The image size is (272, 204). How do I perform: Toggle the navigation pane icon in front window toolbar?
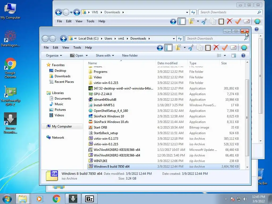tap(168, 48)
